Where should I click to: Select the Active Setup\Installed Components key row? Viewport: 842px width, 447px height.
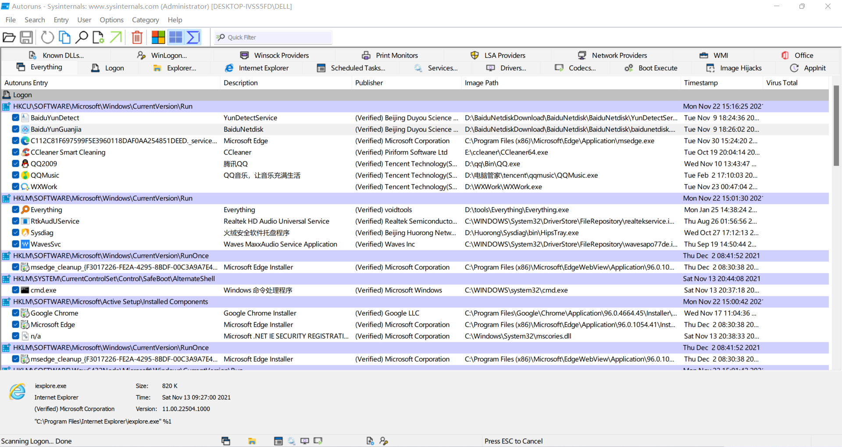pos(415,302)
